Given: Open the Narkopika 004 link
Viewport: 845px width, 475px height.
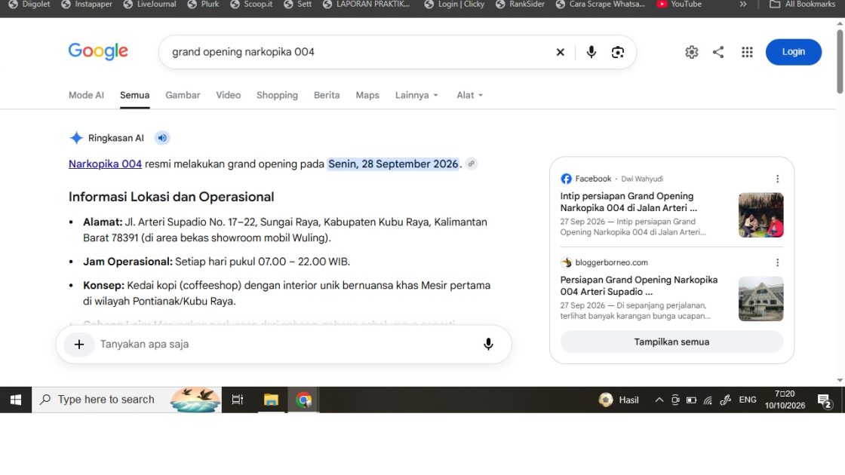Looking at the screenshot, I should pos(105,164).
